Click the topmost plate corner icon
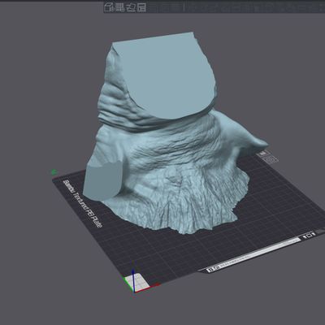This screenshot has height=325, width=325. click(262, 154)
